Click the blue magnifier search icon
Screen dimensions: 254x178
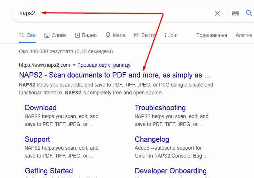pos(249,13)
